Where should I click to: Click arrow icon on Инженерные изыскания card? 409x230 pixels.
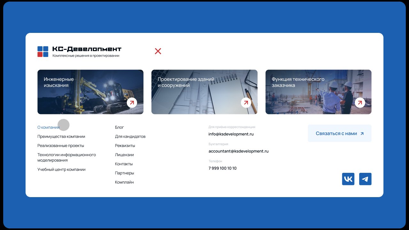tap(132, 103)
